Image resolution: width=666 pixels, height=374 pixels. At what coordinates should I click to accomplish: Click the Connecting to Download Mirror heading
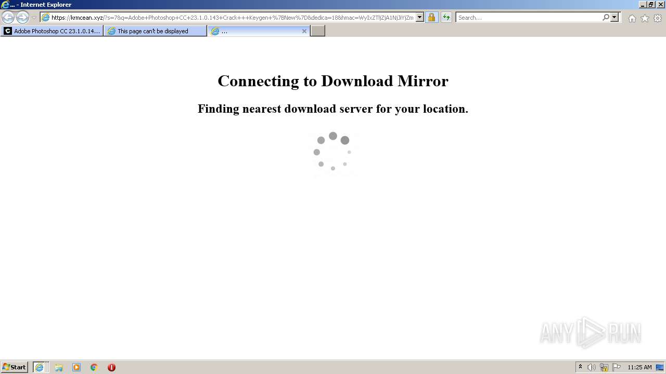tap(333, 81)
